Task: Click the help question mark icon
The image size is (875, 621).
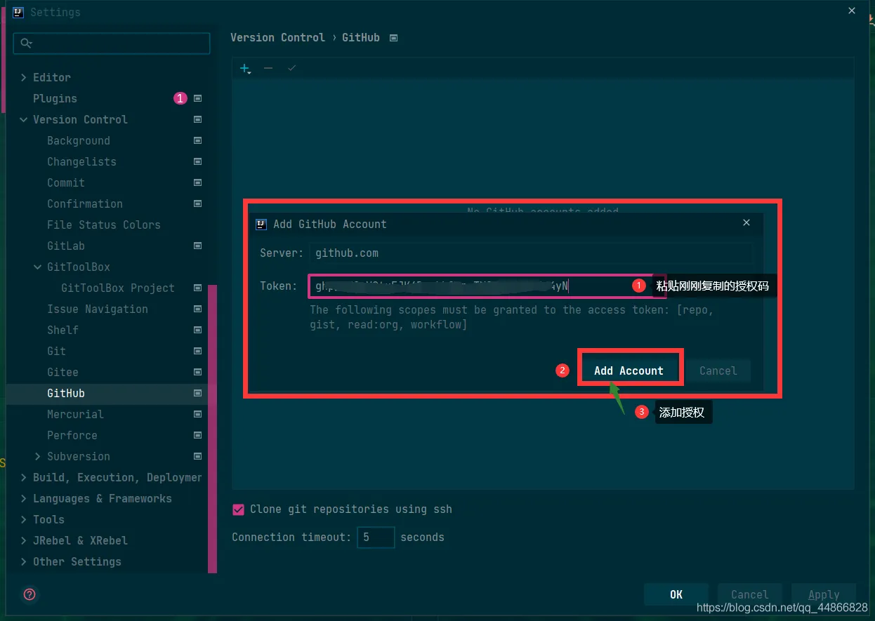Action: (30, 594)
